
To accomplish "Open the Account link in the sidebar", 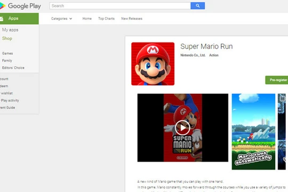I will 4,79.
